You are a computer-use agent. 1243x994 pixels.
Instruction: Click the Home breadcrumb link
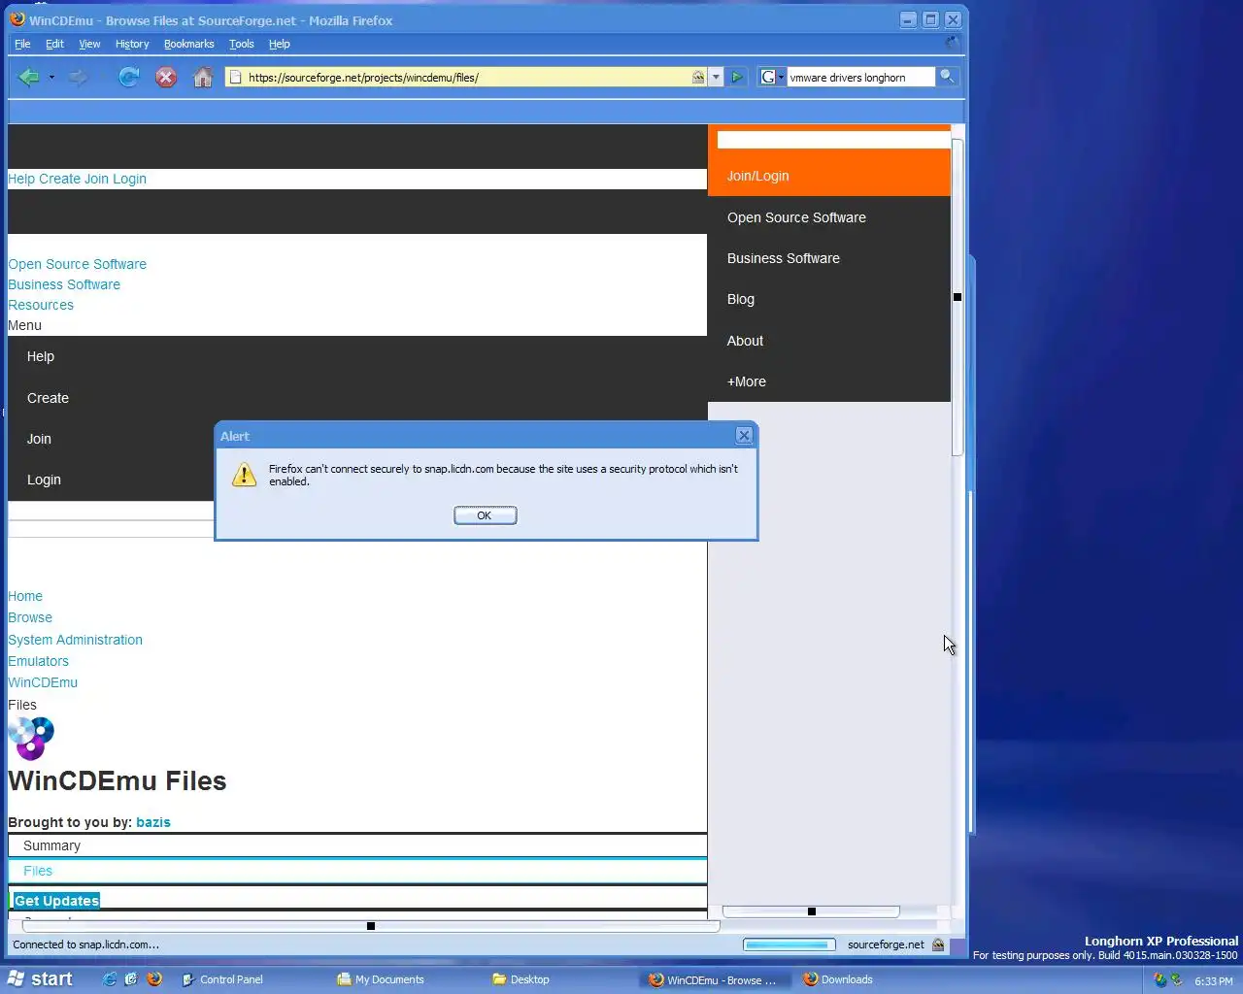(x=25, y=596)
